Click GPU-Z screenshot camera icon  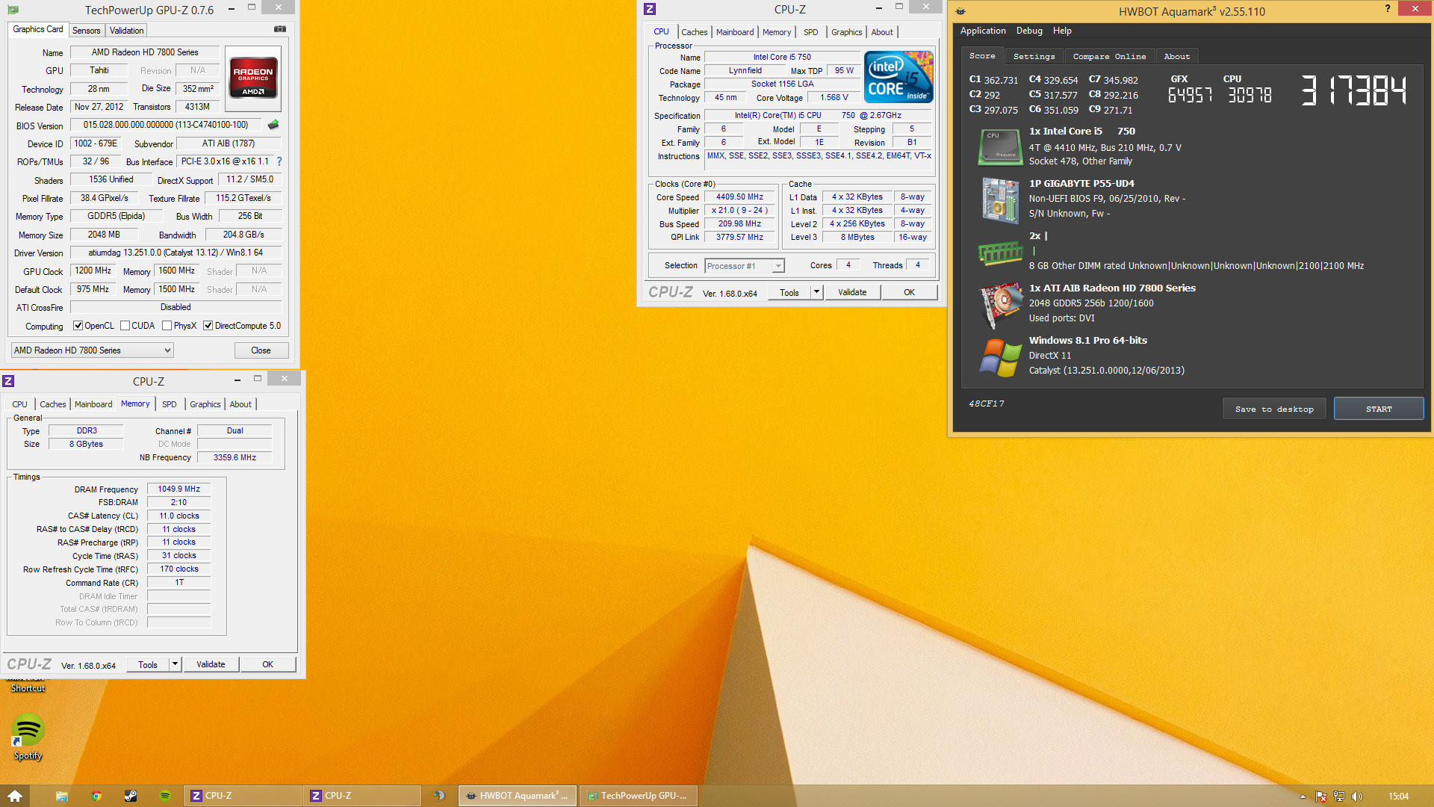click(280, 29)
